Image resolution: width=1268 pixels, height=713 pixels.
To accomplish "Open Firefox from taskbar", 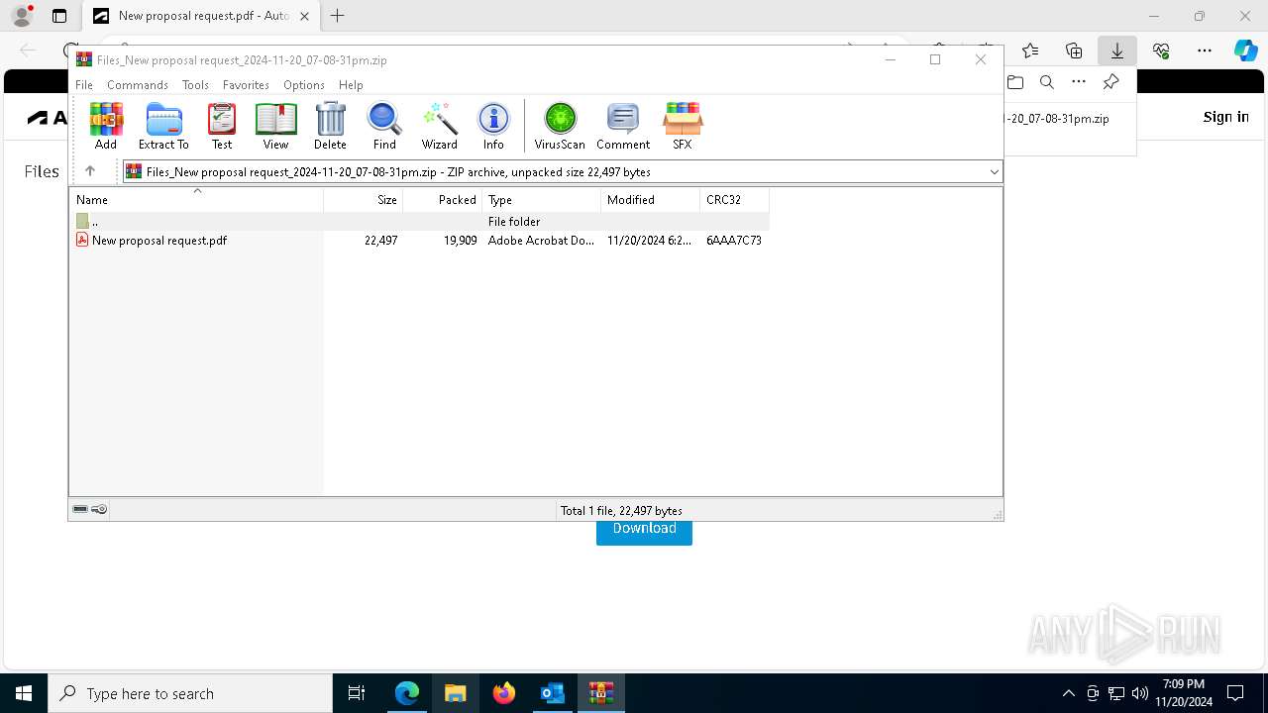I will (503, 693).
